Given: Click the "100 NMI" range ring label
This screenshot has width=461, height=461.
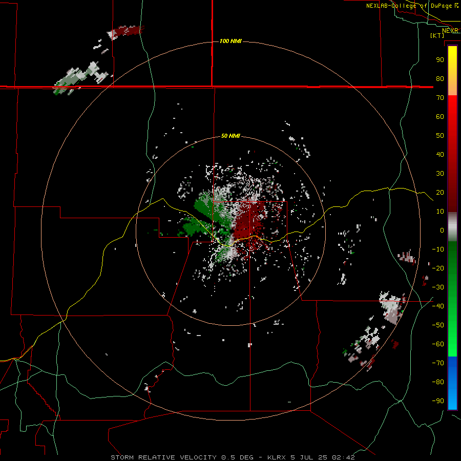Looking at the screenshot, I should point(230,41).
